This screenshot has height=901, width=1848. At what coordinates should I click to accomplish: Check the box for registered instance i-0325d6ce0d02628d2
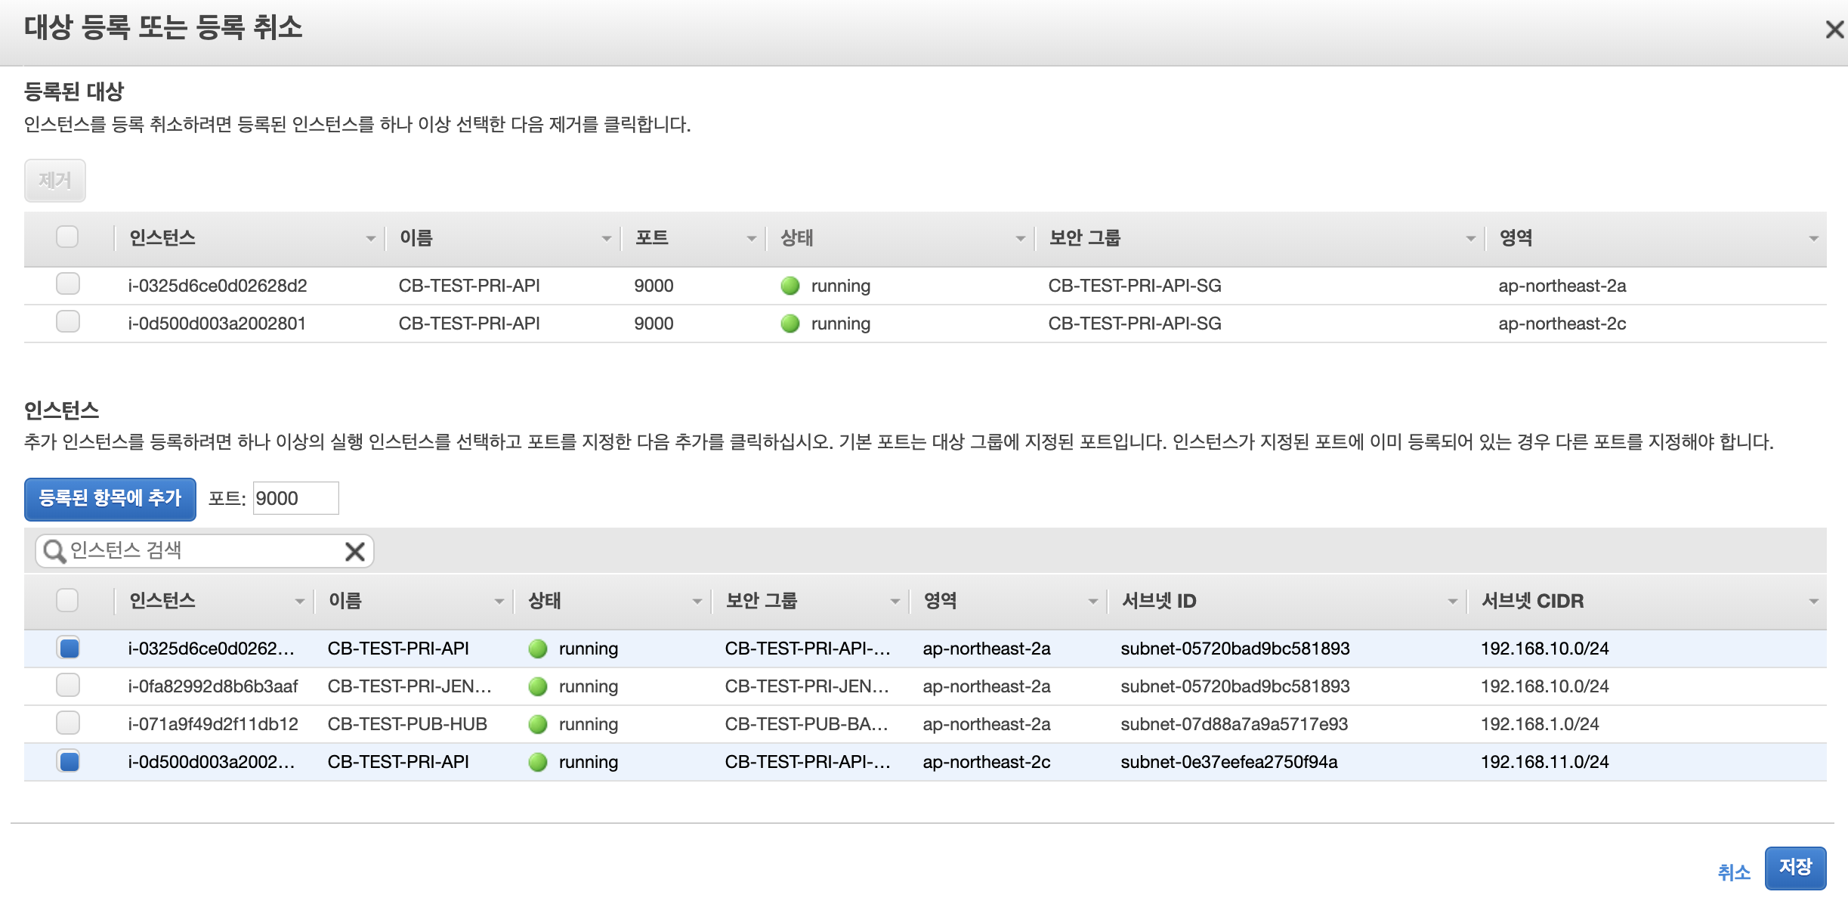click(68, 284)
